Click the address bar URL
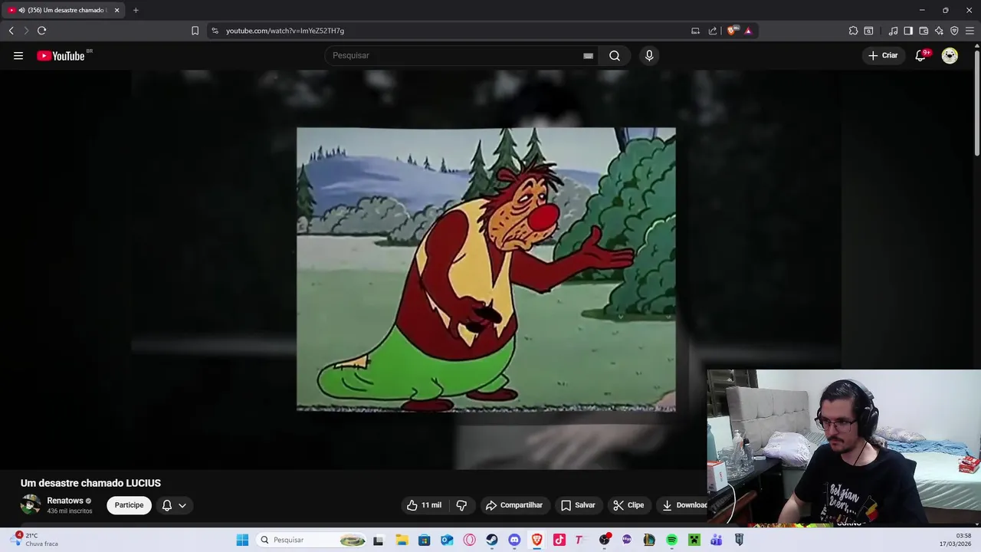This screenshot has width=981, height=552. (x=285, y=31)
